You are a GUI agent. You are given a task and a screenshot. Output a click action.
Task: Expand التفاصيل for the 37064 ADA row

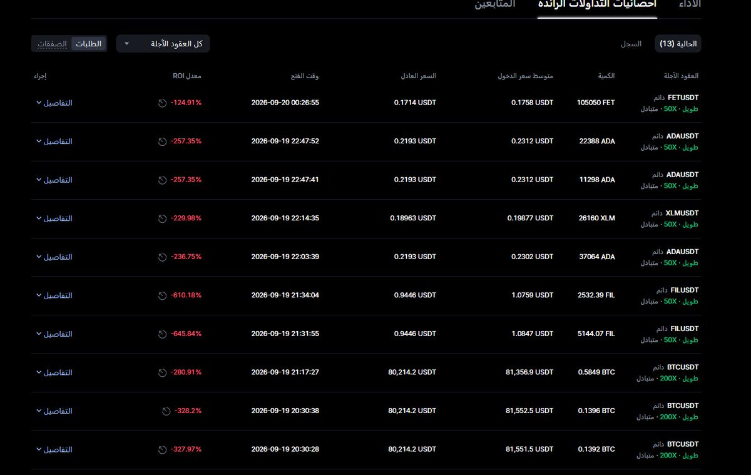click(x=54, y=257)
